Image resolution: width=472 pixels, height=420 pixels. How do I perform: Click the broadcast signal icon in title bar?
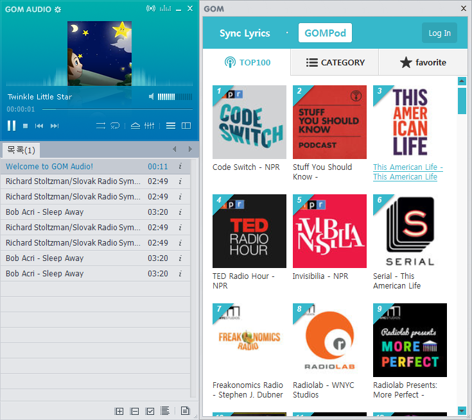(x=151, y=8)
